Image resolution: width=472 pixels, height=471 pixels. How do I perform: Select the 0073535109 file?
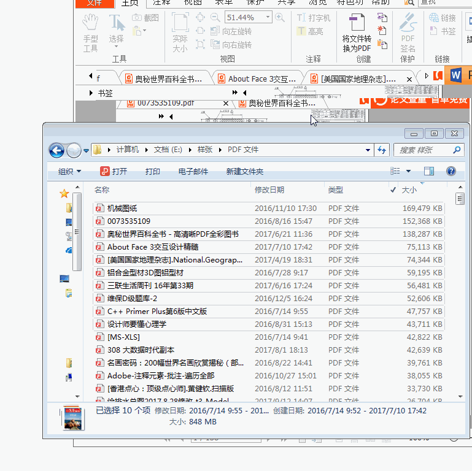(268, 221)
